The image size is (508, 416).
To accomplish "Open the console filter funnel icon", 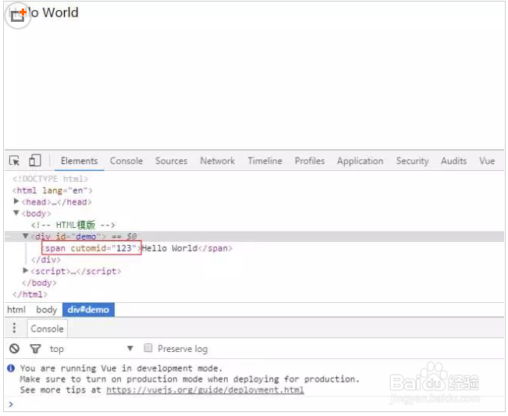I will tap(35, 349).
